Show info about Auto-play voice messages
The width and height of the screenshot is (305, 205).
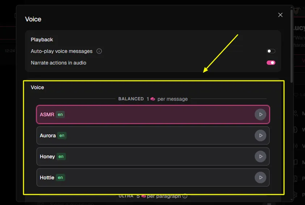(99, 51)
